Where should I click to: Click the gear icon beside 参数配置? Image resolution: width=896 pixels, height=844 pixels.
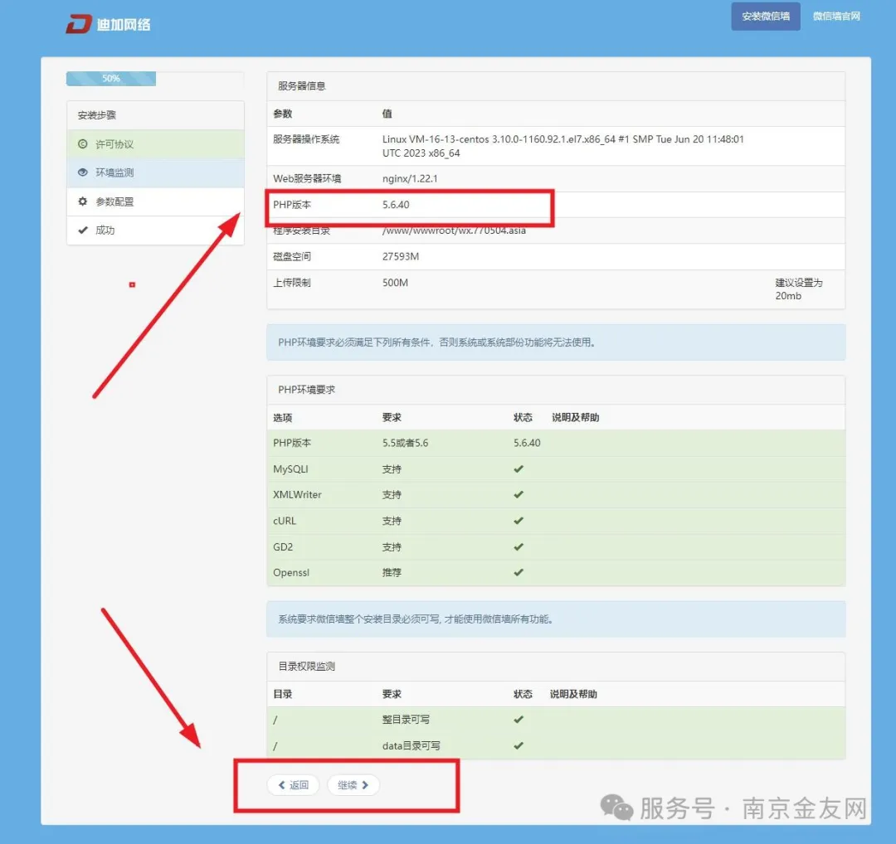[82, 201]
